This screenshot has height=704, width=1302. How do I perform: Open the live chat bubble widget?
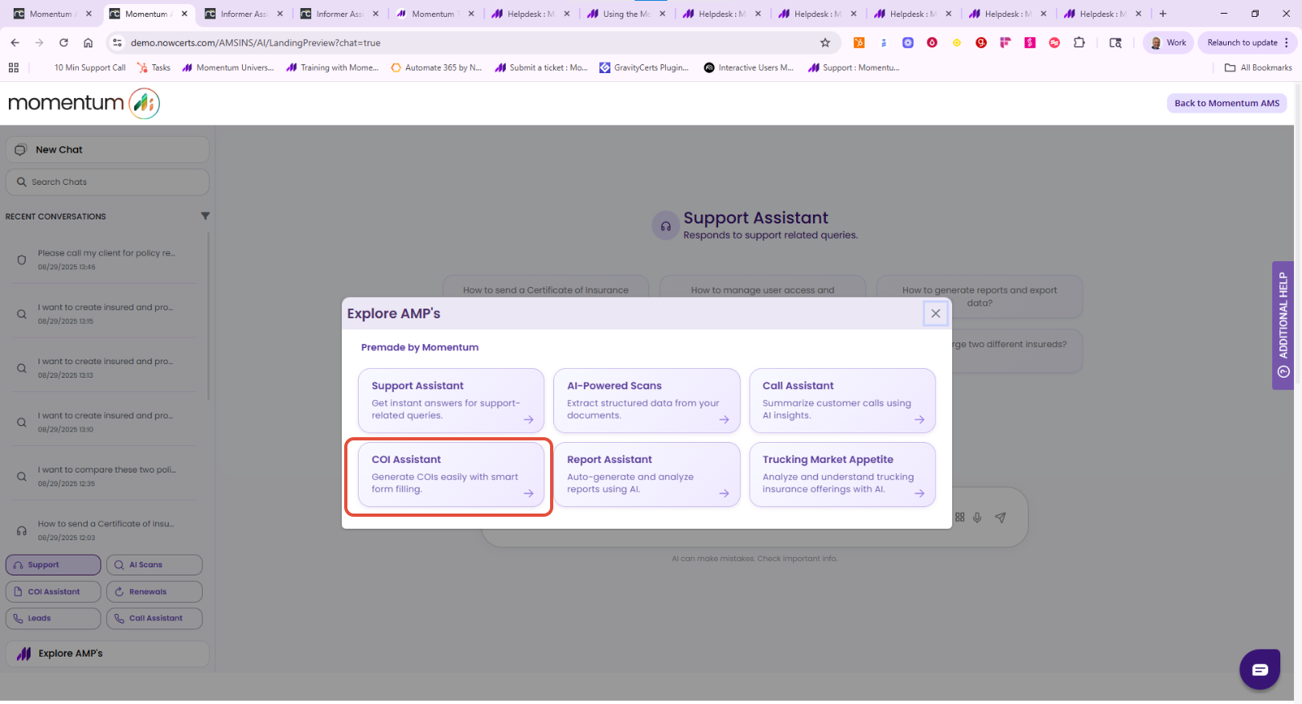click(x=1259, y=669)
